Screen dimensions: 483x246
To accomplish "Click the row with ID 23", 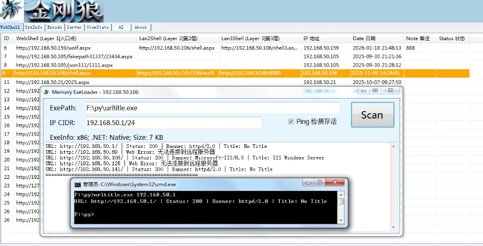I will [20, 185].
